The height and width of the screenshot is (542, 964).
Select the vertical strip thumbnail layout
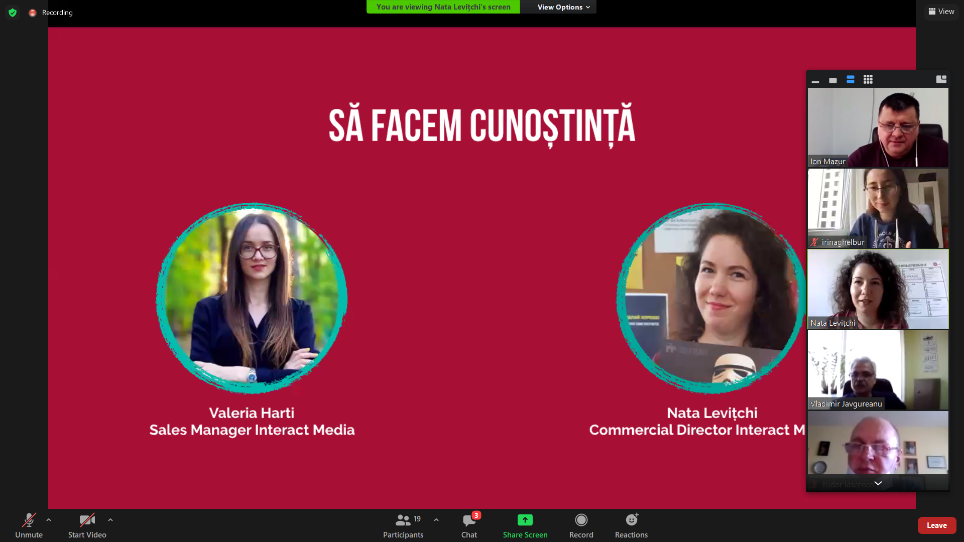point(851,80)
